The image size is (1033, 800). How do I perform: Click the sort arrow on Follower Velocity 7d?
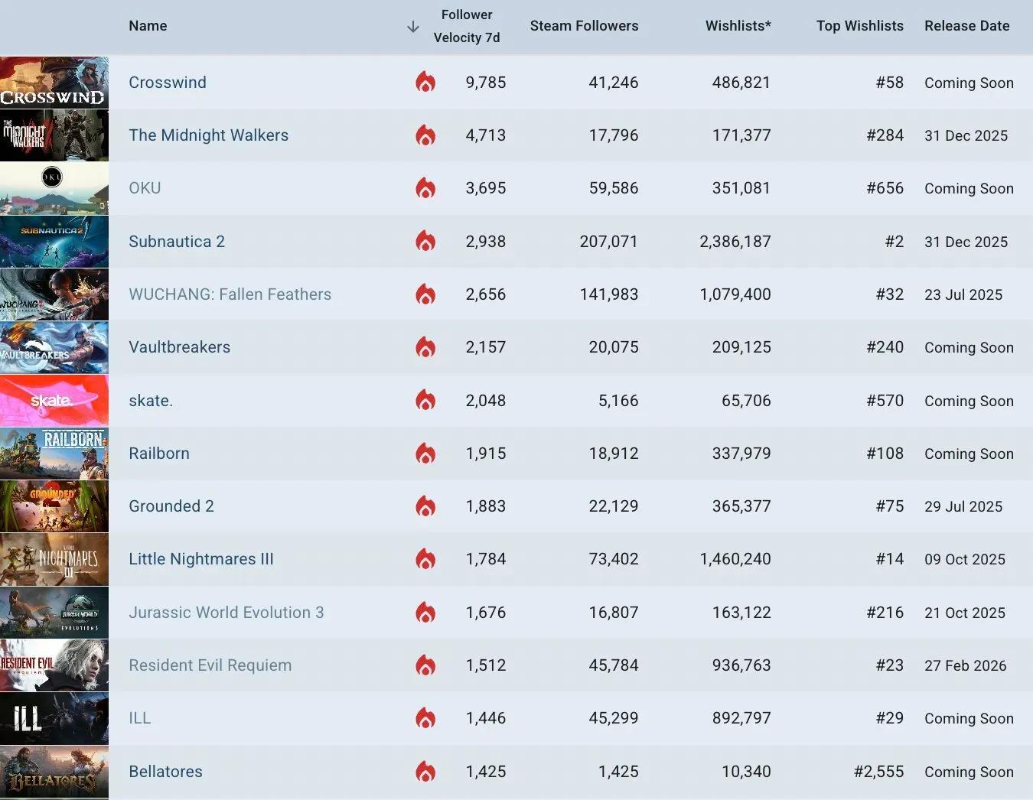tap(412, 26)
